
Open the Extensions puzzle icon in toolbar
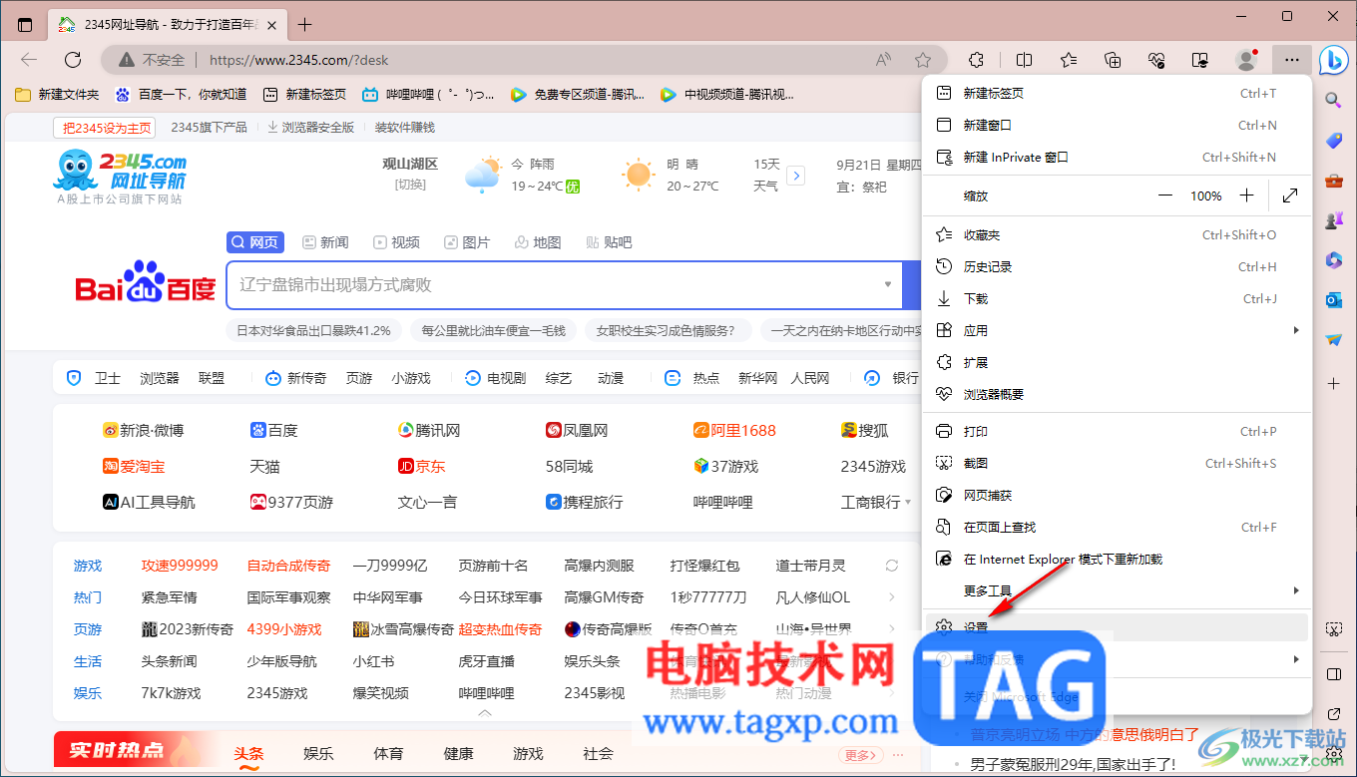978,60
